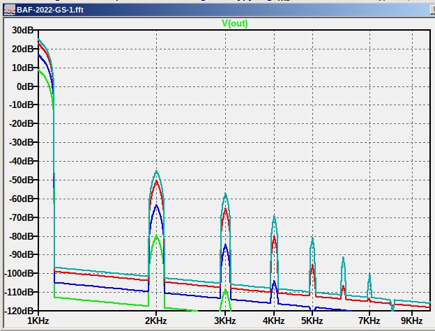Click the cyan 7KHz harmonic peak top
This screenshot has width=435, height=331.
tap(369, 275)
